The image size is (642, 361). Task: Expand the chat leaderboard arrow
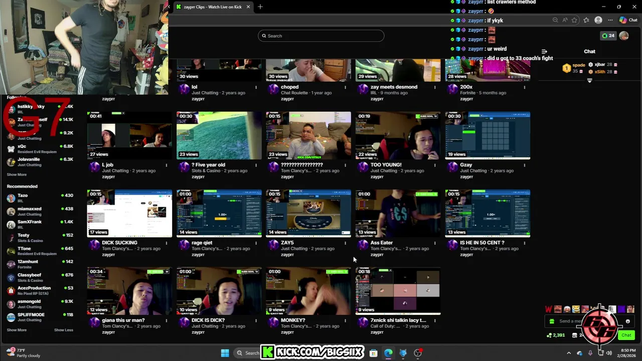[589, 80]
